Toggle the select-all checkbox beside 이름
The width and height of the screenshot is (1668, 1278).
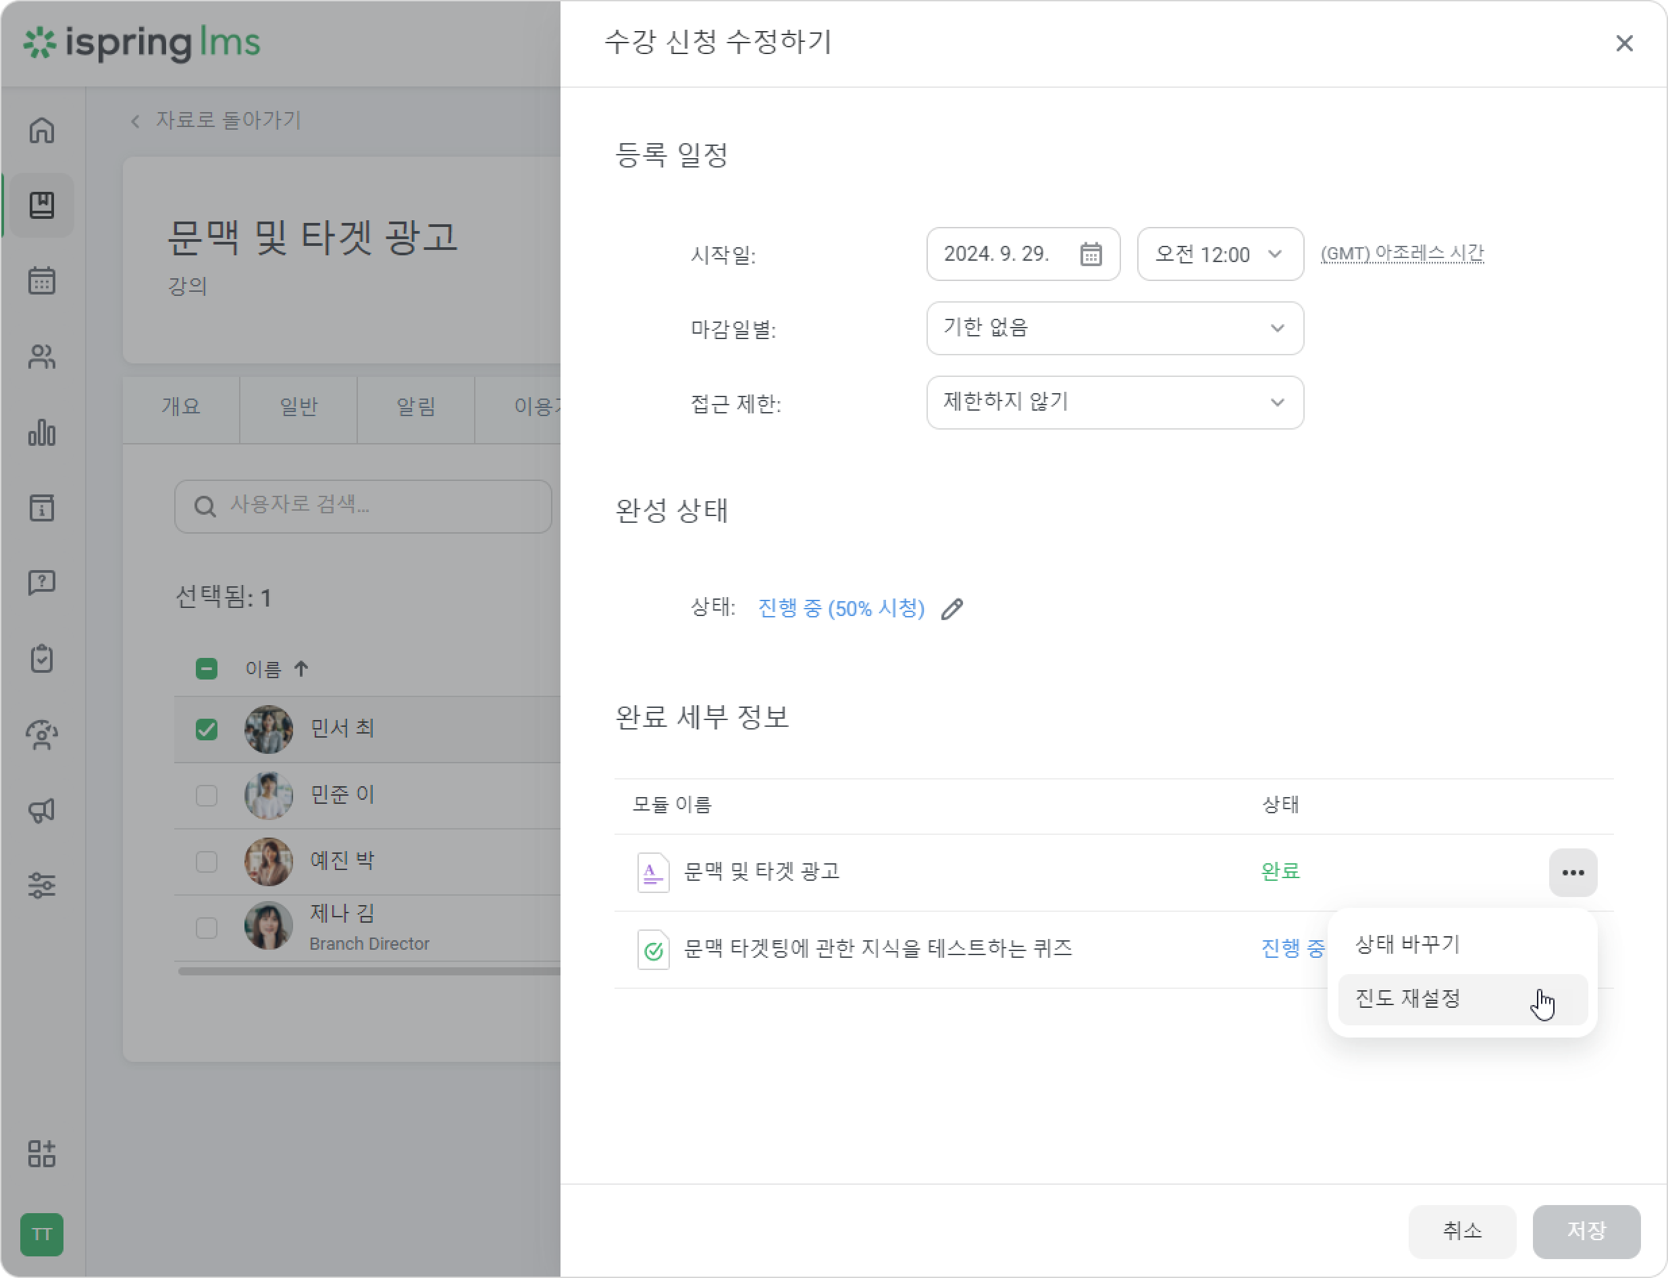(x=206, y=669)
